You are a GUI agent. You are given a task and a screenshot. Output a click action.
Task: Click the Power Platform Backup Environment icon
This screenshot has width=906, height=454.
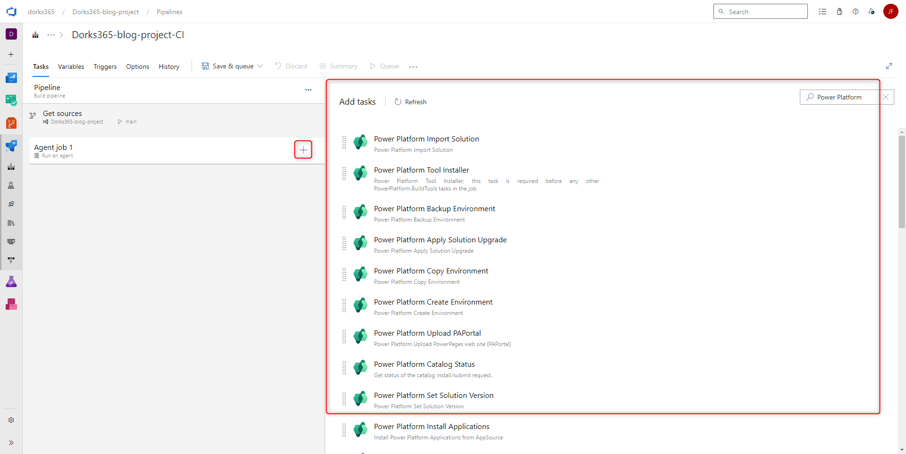(361, 212)
